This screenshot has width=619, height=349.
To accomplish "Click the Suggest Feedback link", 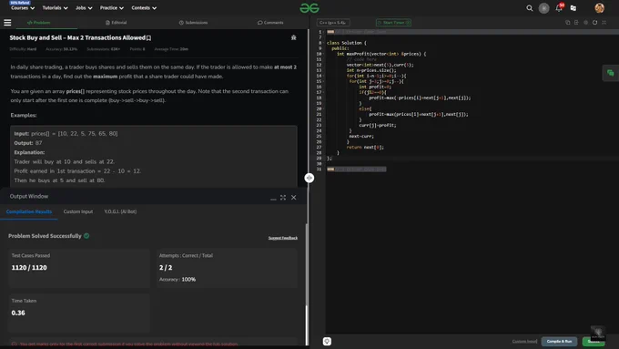I will tap(283, 238).
